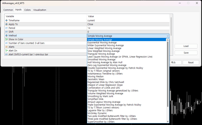
Task: Click the Apply To value 'Close'
Action: click(90, 24)
